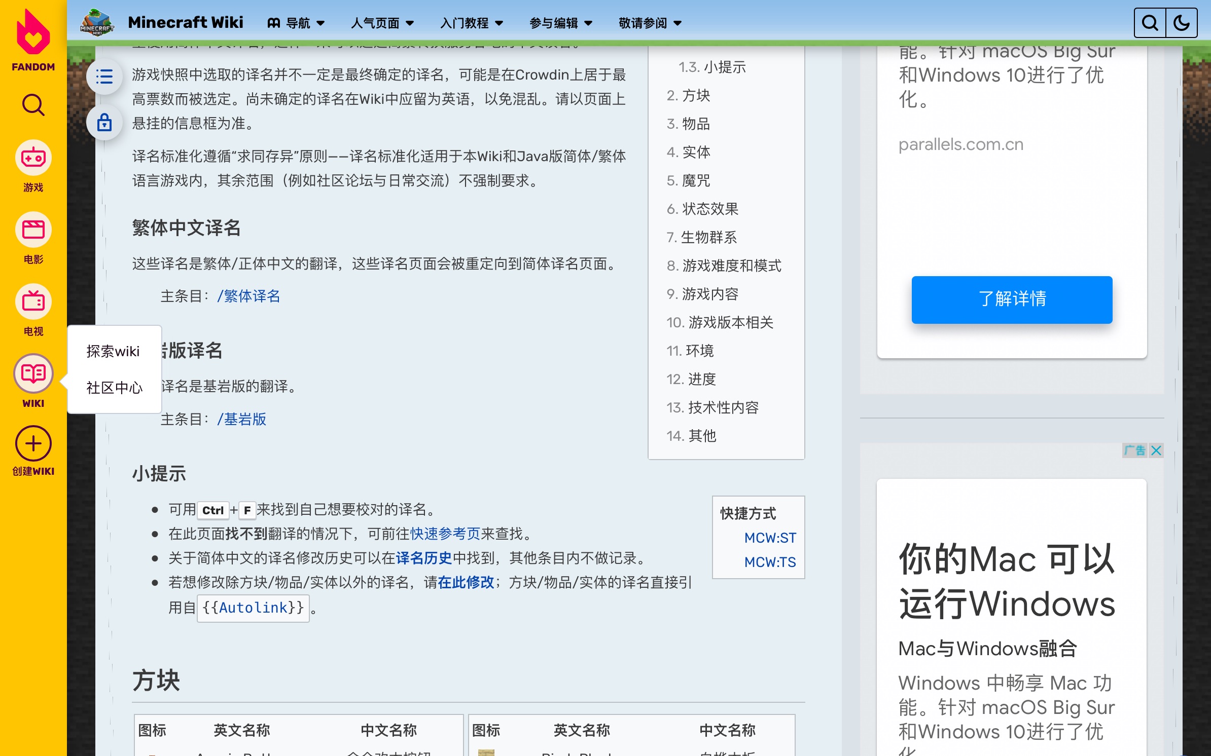Open the MCW:ST shortcut link
The image size is (1211, 756).
[770, 538]
